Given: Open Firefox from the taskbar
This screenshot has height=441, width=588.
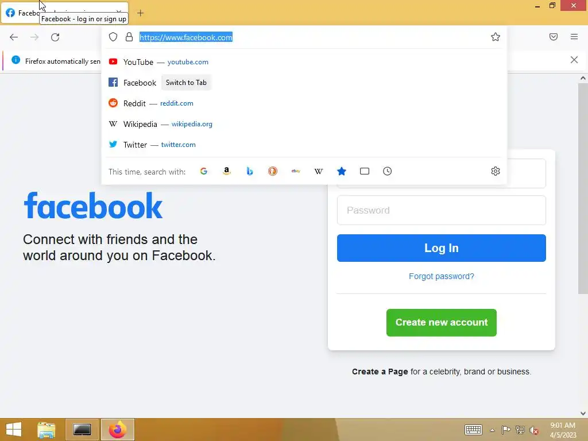Looking at the screenshot, I should click(x=117, y=430).
